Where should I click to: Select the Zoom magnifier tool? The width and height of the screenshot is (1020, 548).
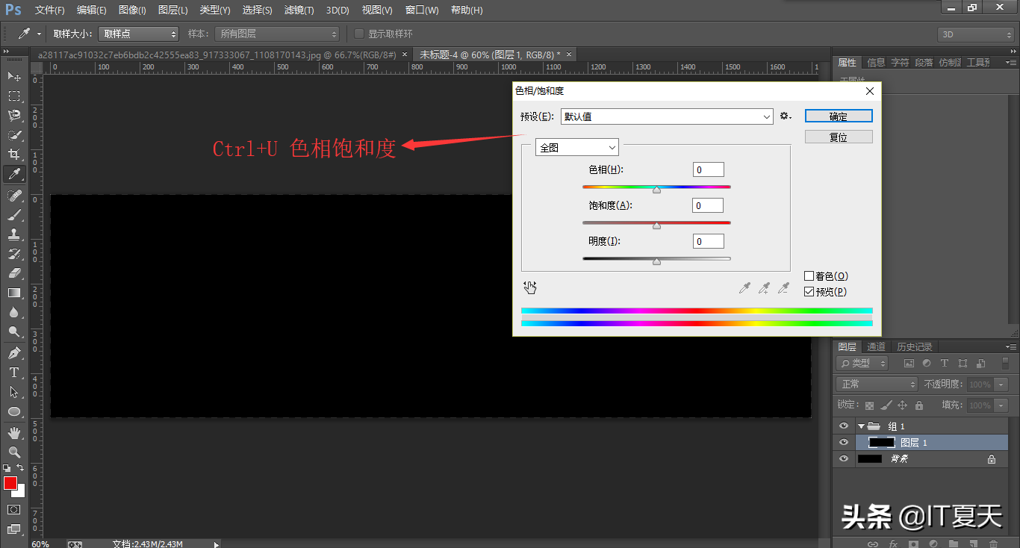(13, 452)
